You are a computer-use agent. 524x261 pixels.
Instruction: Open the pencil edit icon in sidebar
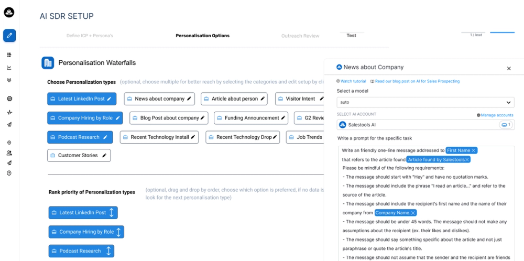coord(9,36)
